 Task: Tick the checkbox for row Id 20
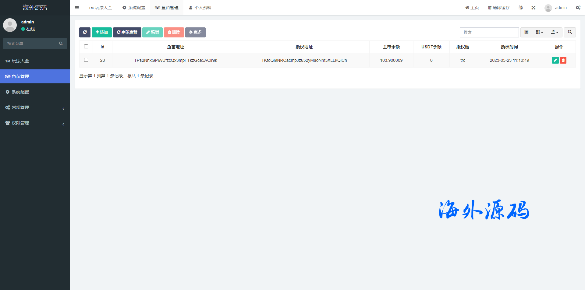click(86, 60)
